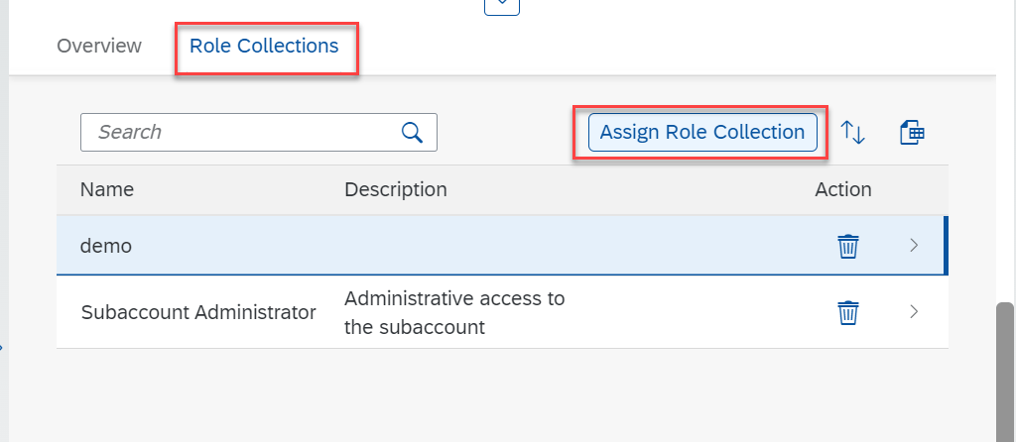Open Subaccount Administrator details via chevron
1016x442 pixels.
[x=914, y=313]
